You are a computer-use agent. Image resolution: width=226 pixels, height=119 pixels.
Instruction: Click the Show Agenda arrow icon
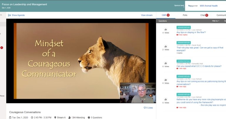(9, 15)
